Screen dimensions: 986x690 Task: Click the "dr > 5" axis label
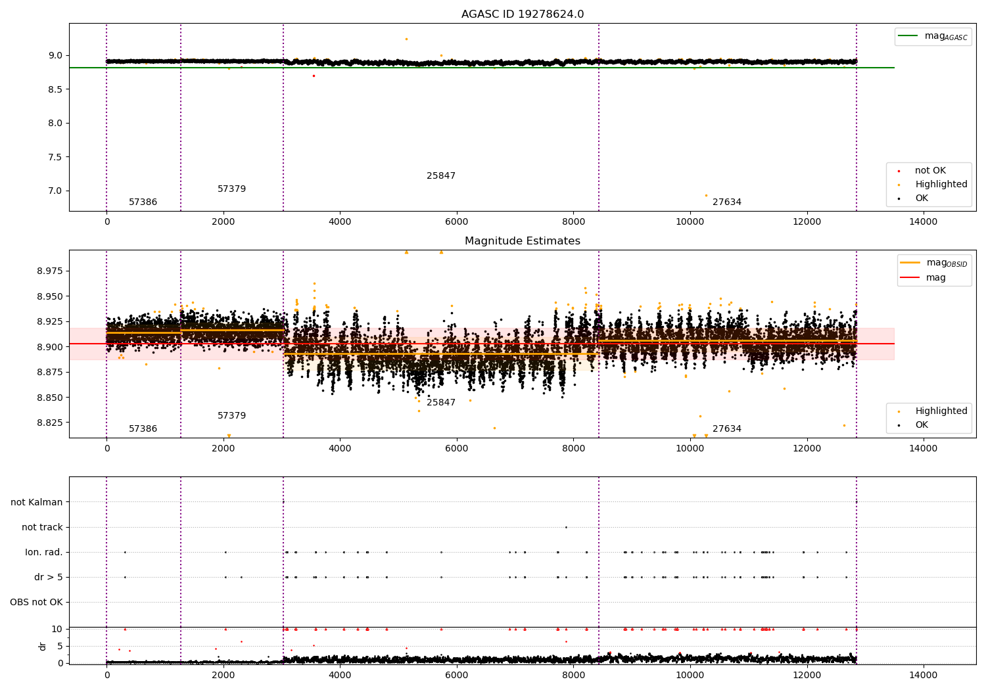[x=49, y=577]
